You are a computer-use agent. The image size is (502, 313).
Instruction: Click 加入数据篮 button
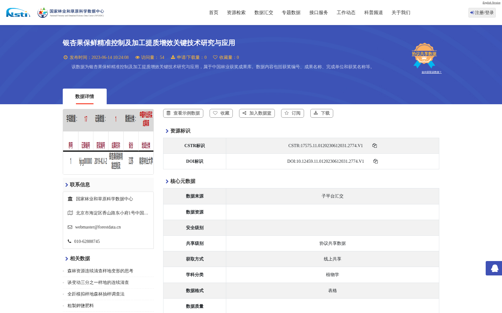tap(257, 113)
